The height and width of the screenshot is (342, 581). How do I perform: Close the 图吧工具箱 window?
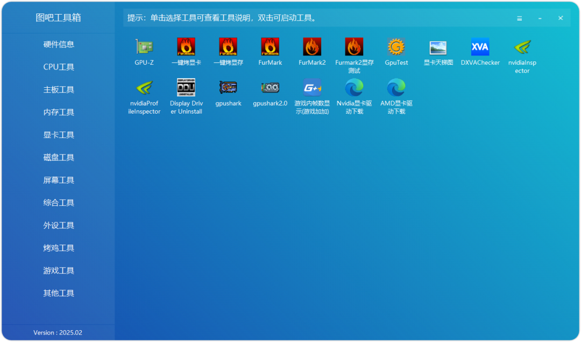click(561, 18)
